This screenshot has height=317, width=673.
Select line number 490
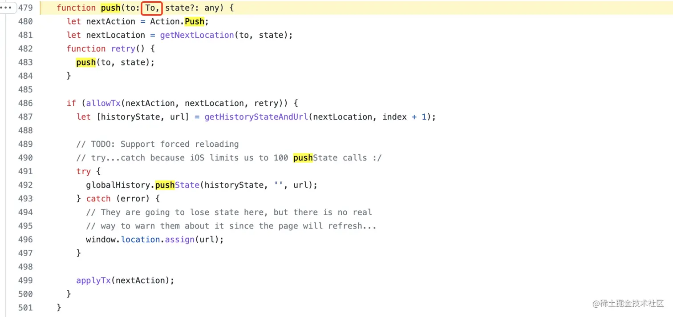click(x=25, y=158)
